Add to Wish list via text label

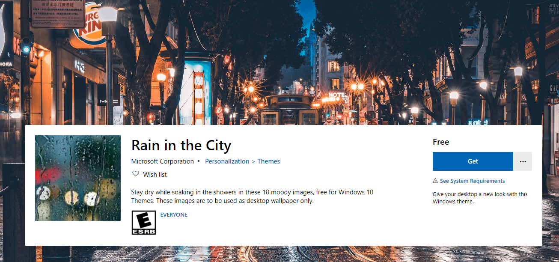pyautogui.click(x=155, y=174)
